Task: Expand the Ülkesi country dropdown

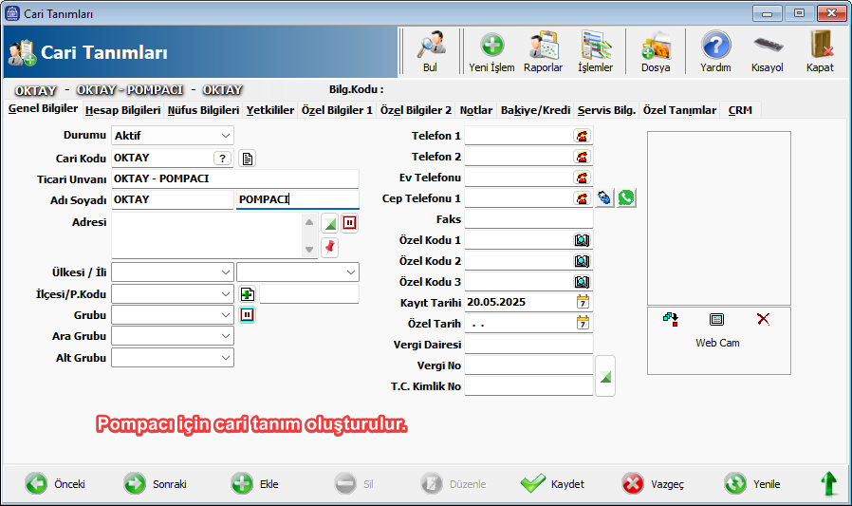Action: point(226,272)
